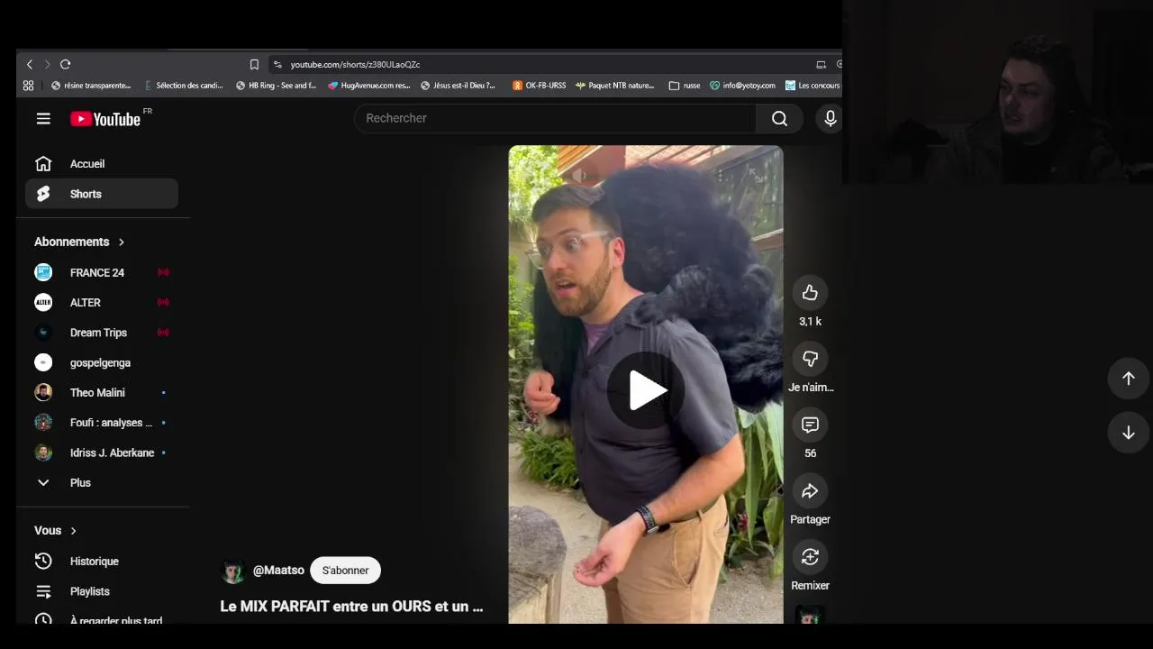Go to previous Short with up arrow
Viewport: 1153px width, 649px height.
point(1128,379)
